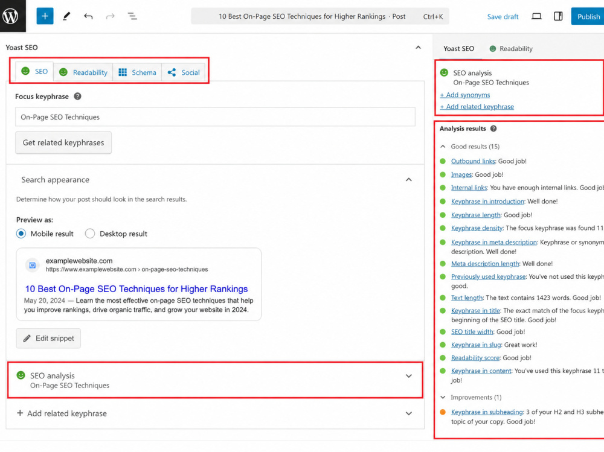The height and width of the screenshot is (452, 604).
Task: Open the Social tab
Action: (x=184, y=72)
